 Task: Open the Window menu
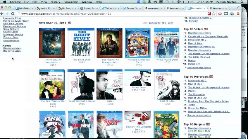click(87, 2)
